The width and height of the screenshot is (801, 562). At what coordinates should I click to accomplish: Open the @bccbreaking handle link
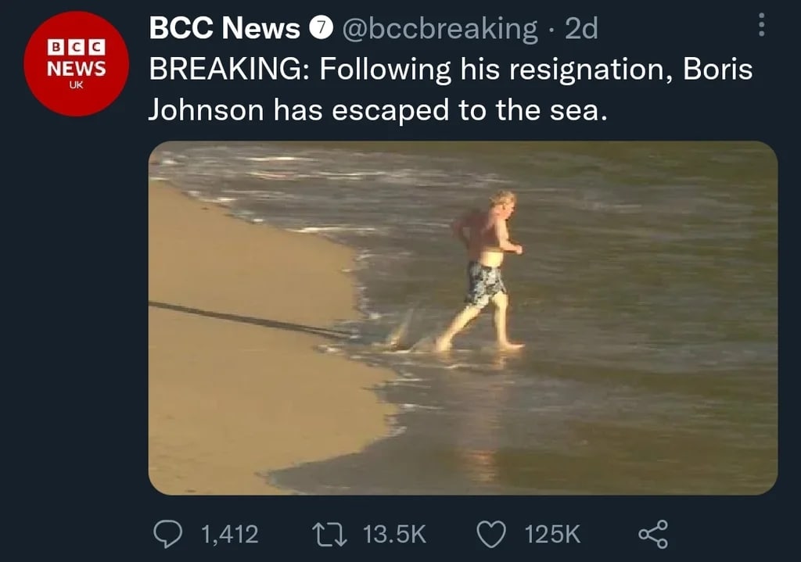pos(440,29)
